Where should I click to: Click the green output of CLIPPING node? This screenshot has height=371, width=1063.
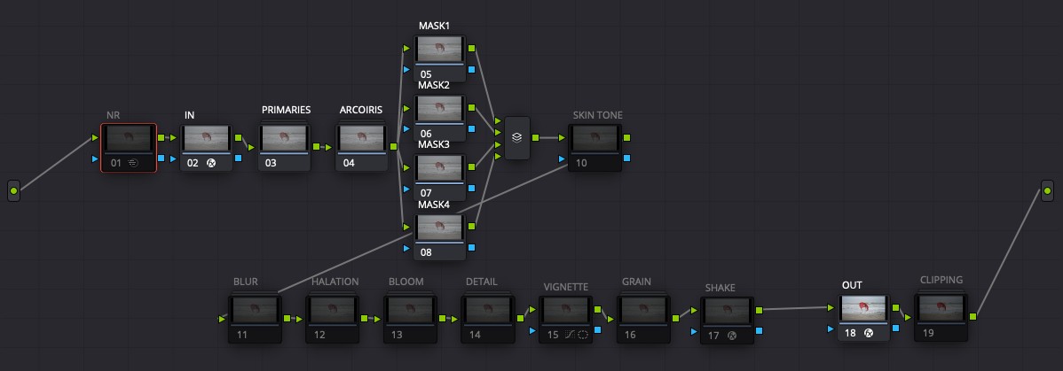[x=973, y=316]
